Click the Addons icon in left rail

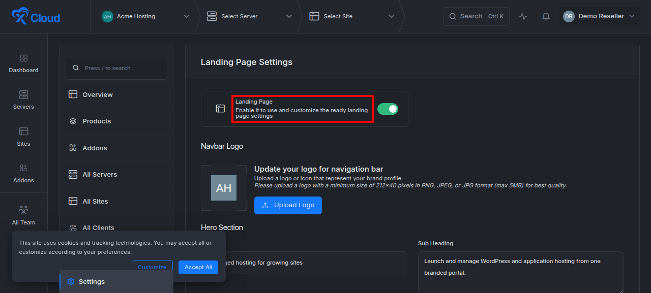(x=23, y=168)
